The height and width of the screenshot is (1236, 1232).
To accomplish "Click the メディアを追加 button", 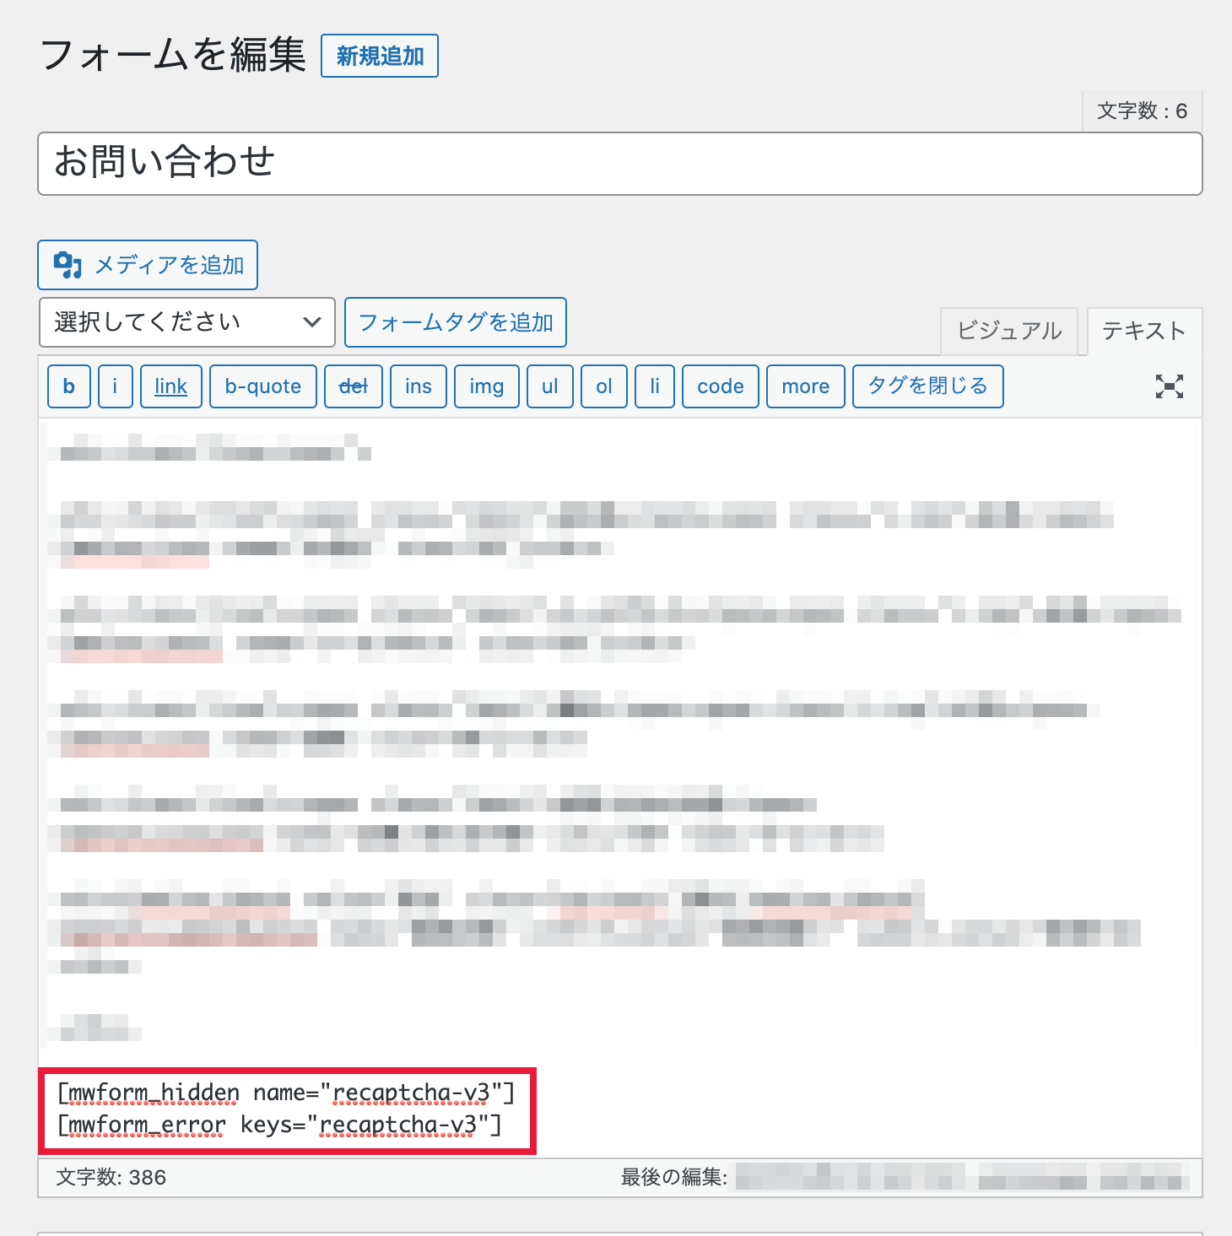I will pyautogui.click(x=148, y=265).
